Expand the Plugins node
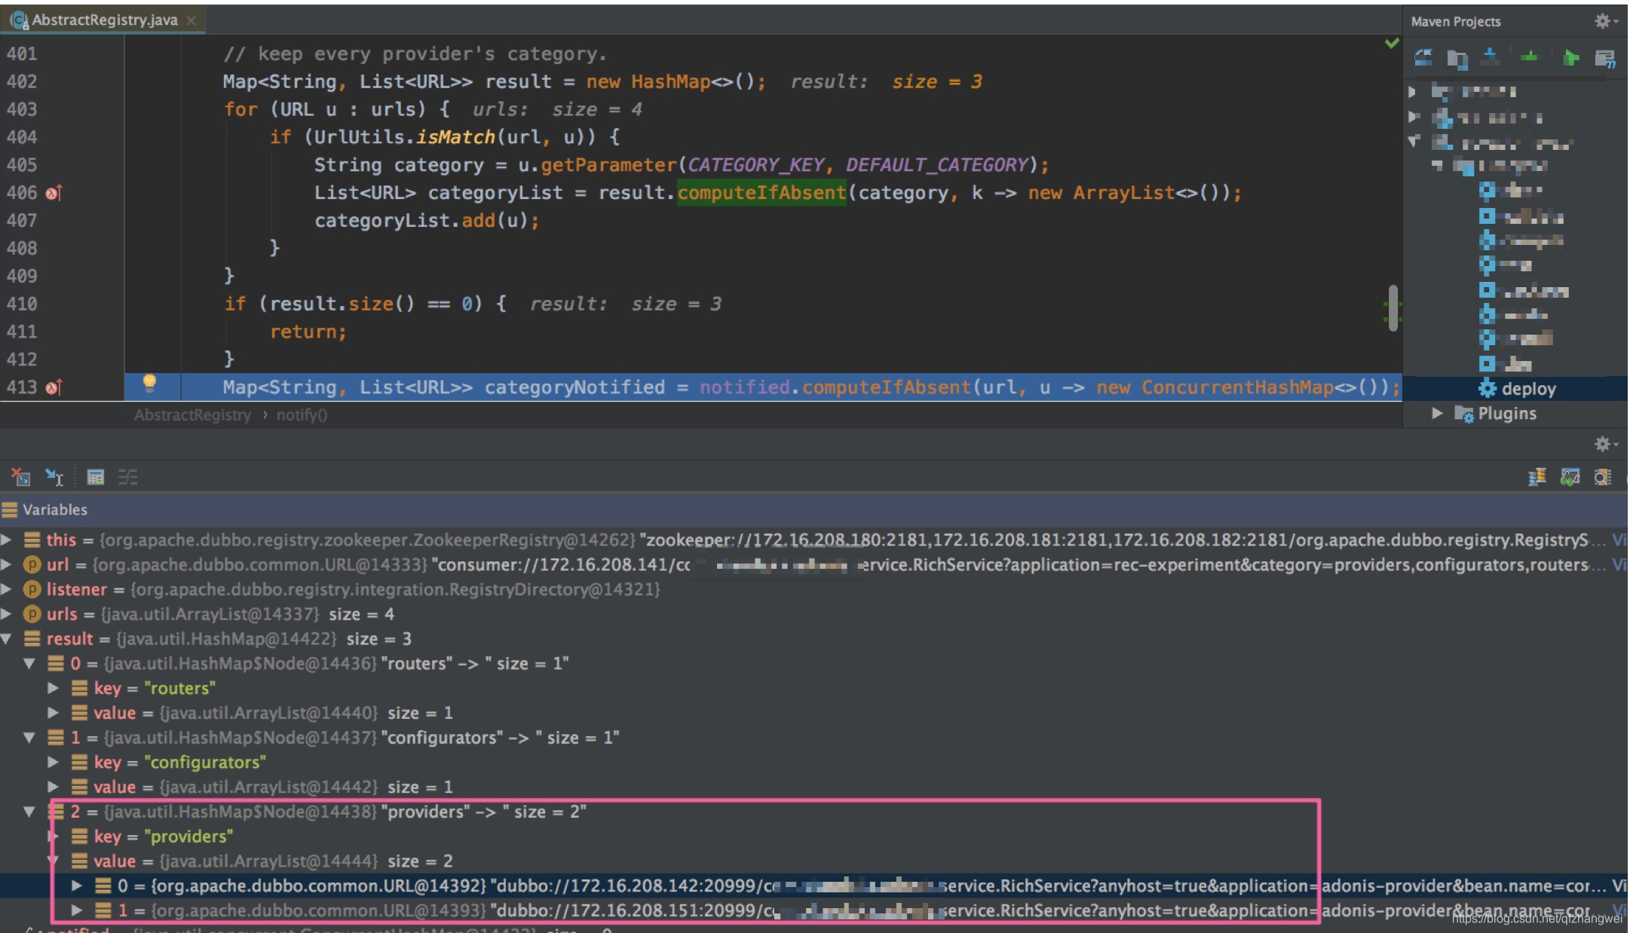 1437,413
